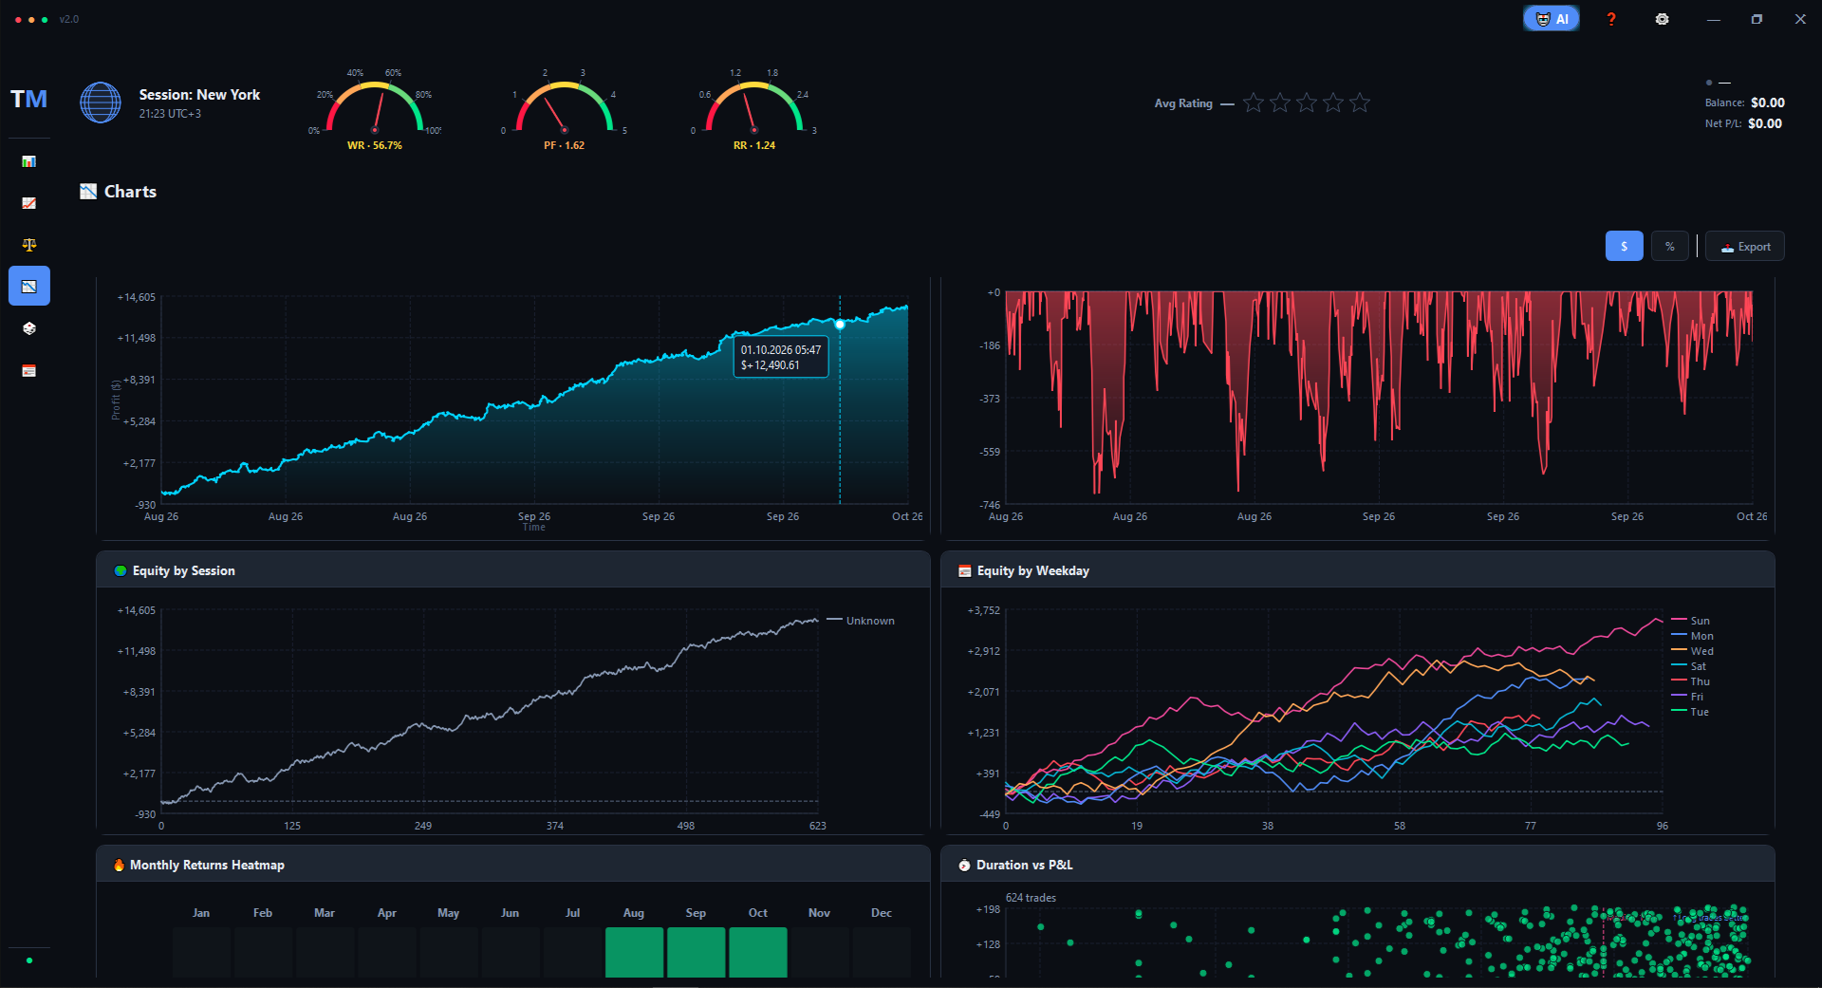Toggle the Wed series in weekday legend
Screen dimensions: 1822x988
tap(1693, 651)
